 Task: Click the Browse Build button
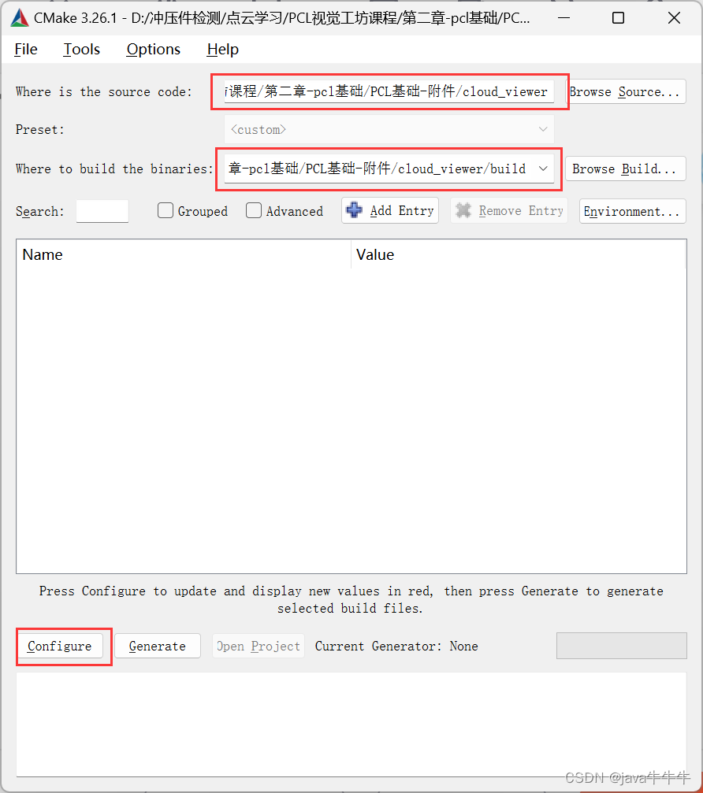point(626,169)
